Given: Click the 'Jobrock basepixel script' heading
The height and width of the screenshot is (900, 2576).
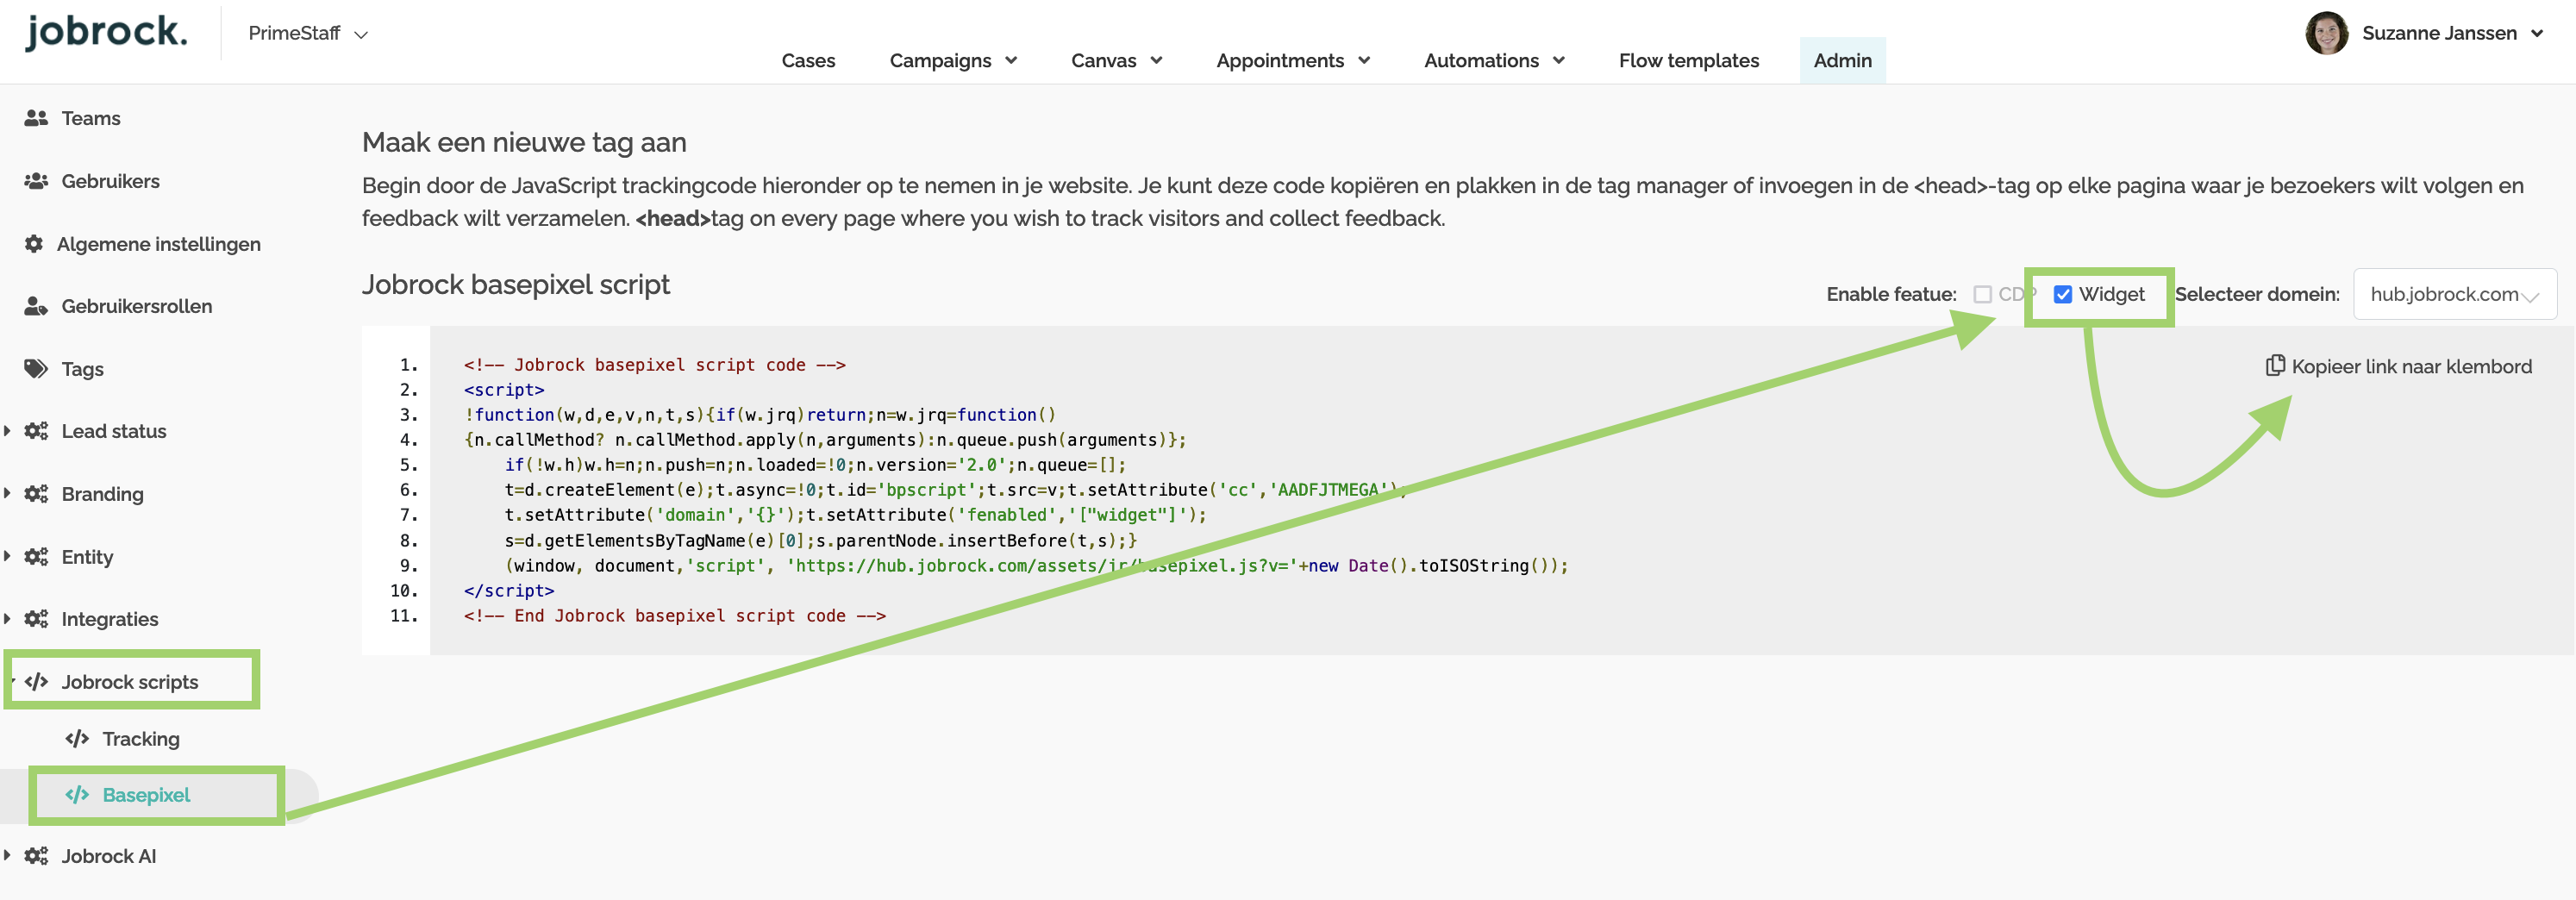Looking at the screenshot, I should pyautogui.click(x=516, y=285).
